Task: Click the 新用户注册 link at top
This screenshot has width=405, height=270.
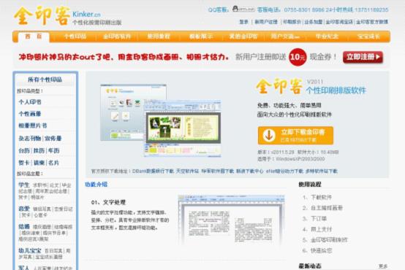Action: tap(266, 22)
